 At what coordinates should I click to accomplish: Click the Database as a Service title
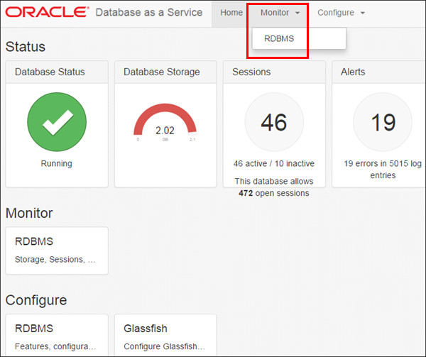[x=148, y=13]
